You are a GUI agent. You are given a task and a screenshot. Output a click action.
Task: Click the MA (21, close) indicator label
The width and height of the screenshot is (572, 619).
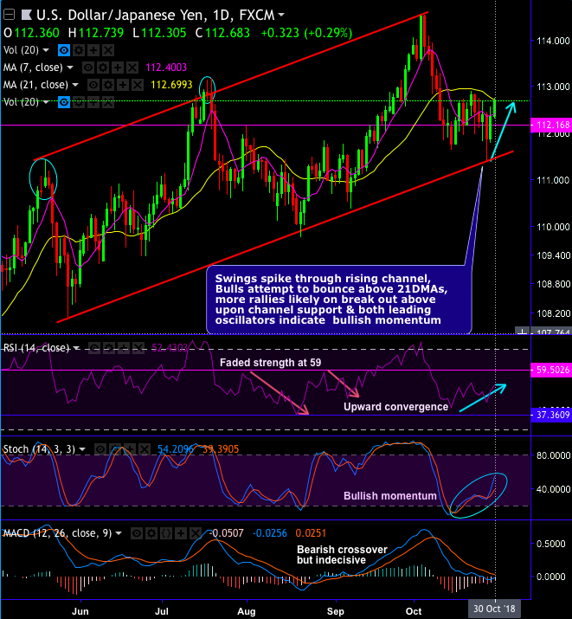35,85
